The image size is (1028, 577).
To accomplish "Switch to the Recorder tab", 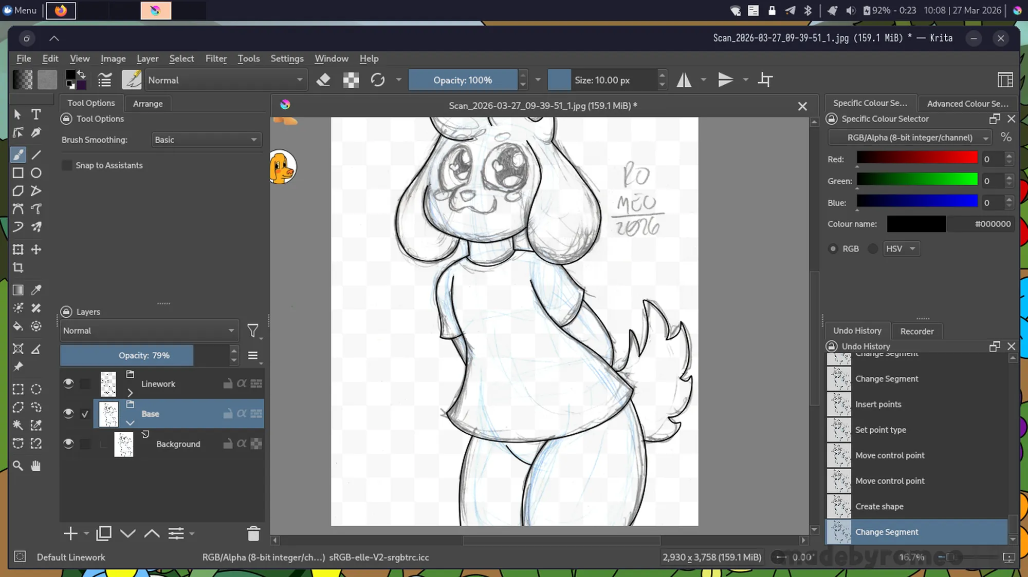I will pyautogui.click(x=916, y=331).
